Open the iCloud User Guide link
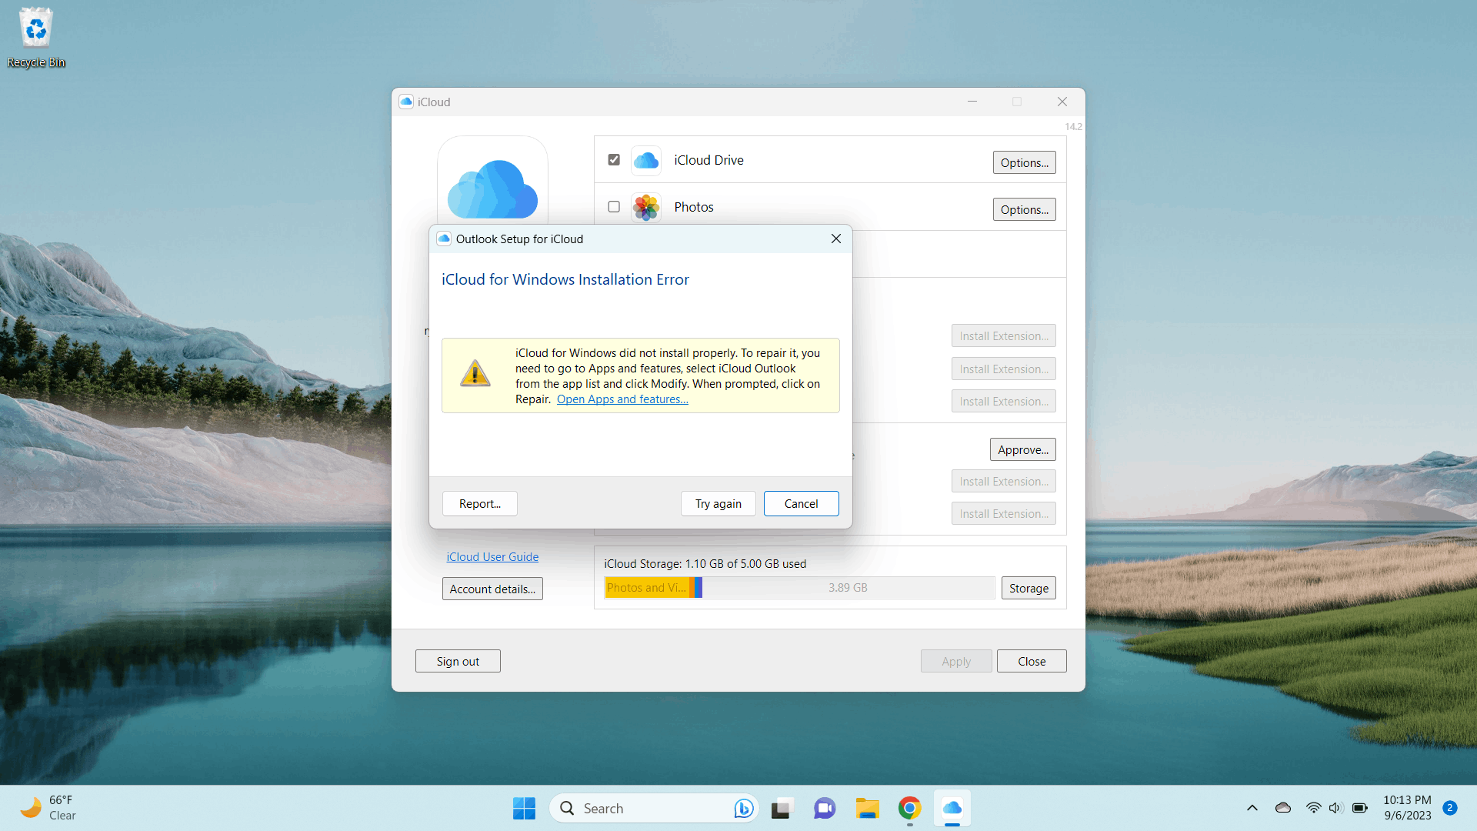The width and height of the screenshot is (1477, 831). pyautogui.click(x=492, y=557)
